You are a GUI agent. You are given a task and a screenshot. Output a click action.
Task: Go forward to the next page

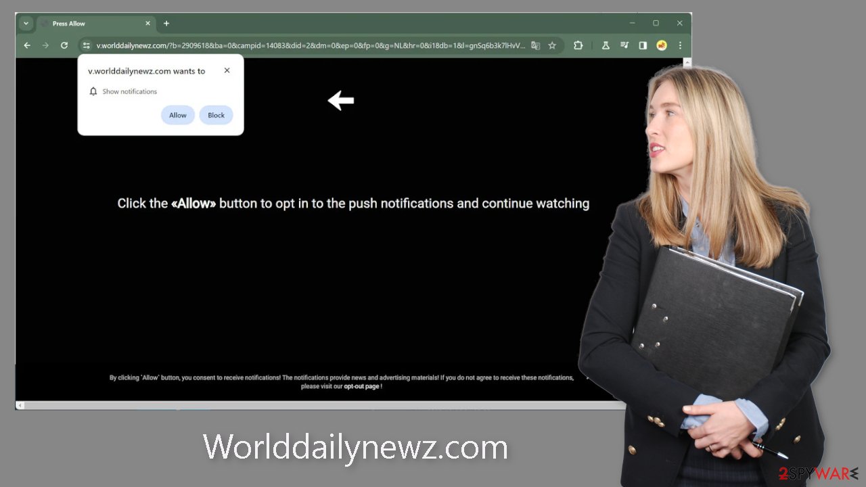pyautogui.click(x=45, y=45)
